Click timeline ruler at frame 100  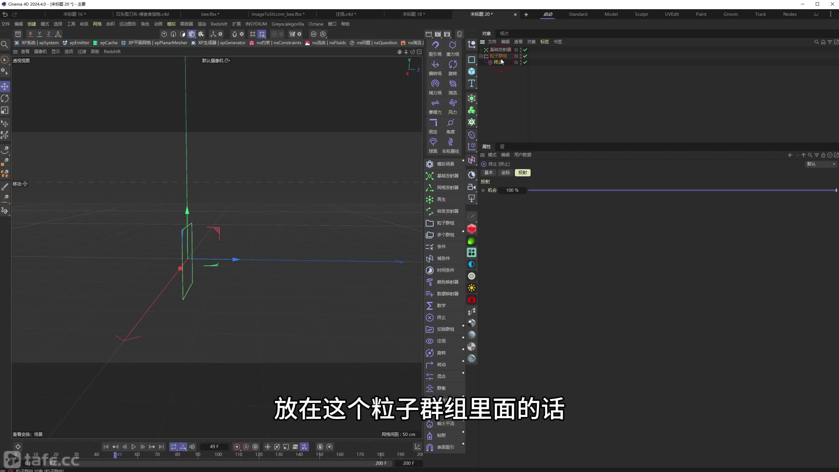pos(218,454)
